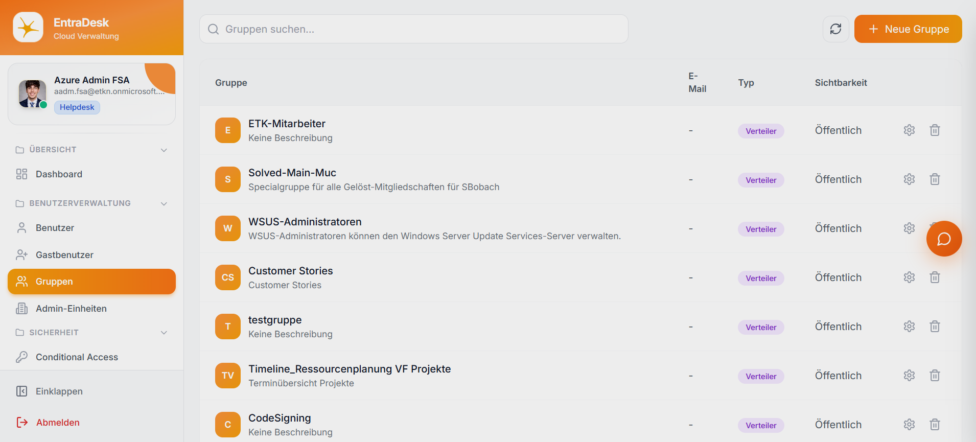The width and height of the screenshot is (976, 442).
Task: Click Öffentlich in CodeSigning row
Action: (x=838, y=425)
